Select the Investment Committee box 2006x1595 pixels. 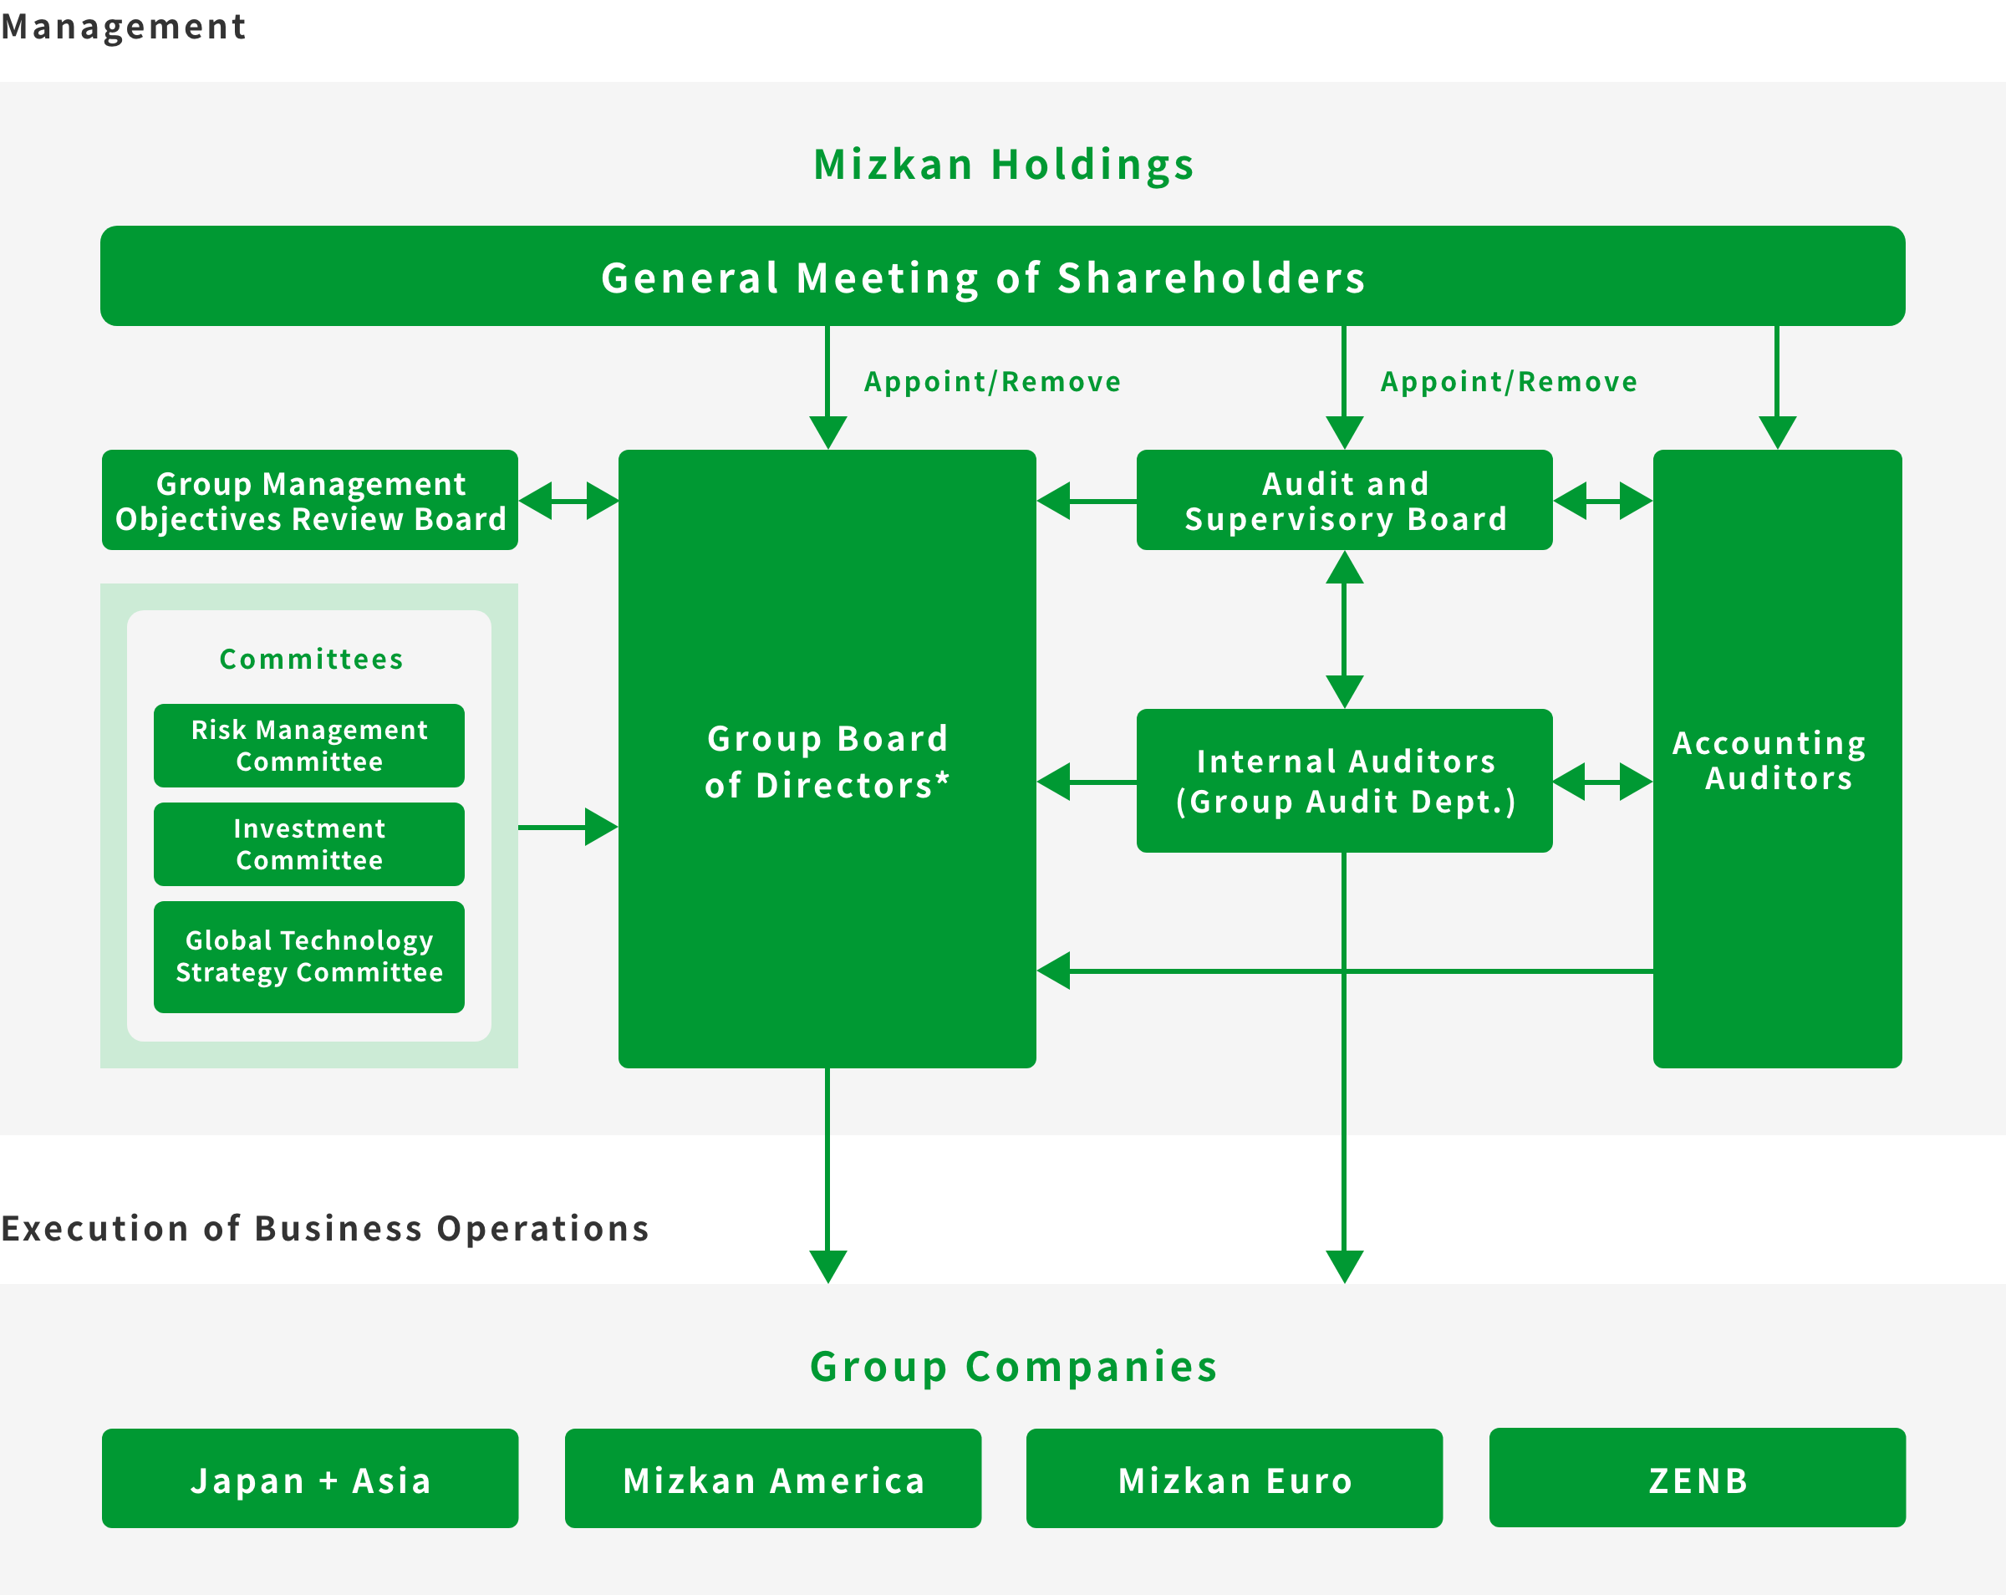pos(309,844)
